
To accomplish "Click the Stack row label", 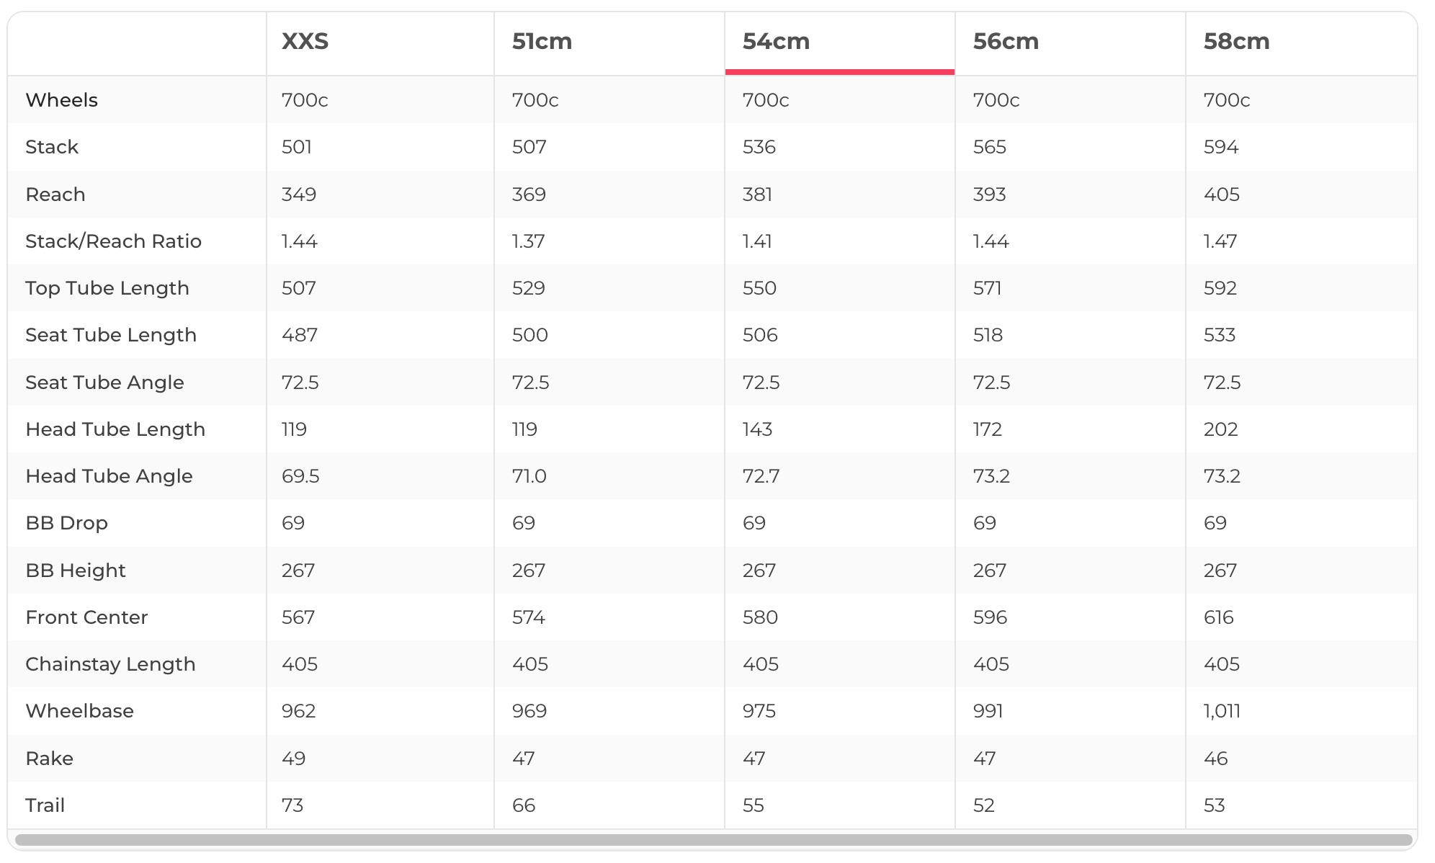I will [x=52, y=147].
